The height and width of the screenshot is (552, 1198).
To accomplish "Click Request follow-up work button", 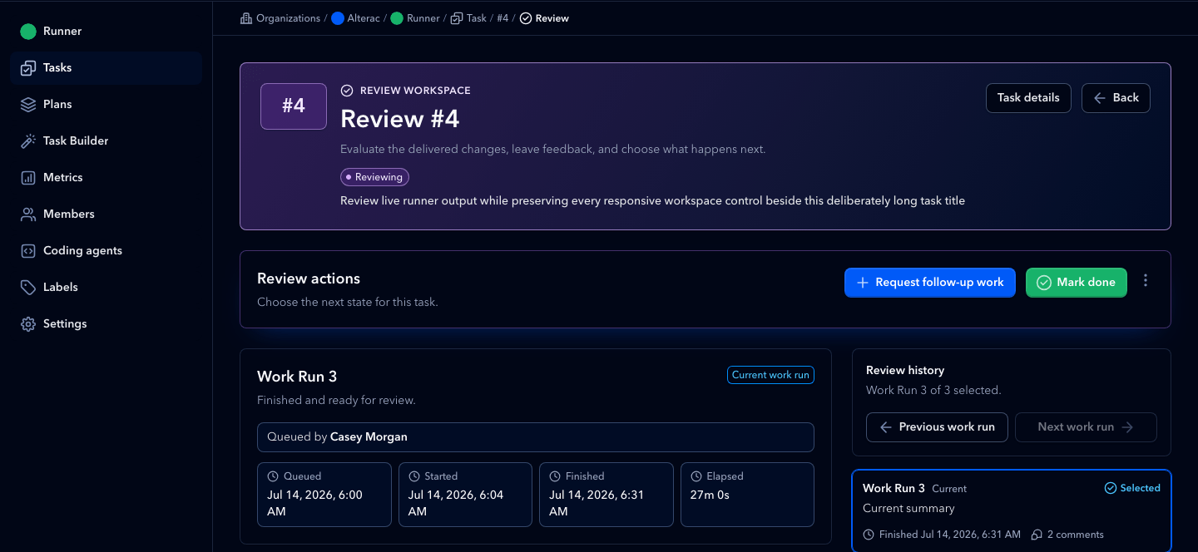I will (x=930, y=283).
